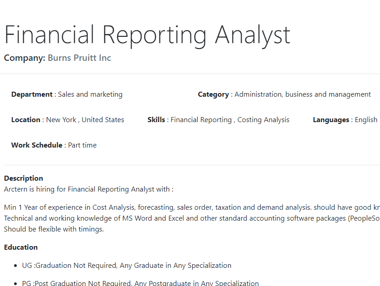Click the Category label
This screenshot has height=286, width=380.
(213, 94)
